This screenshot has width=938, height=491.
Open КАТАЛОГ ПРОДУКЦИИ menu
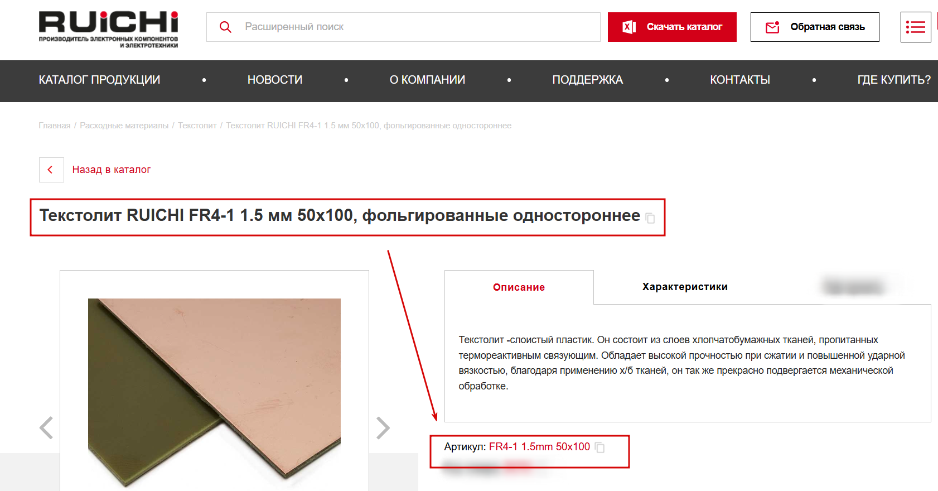click(99, 80)
